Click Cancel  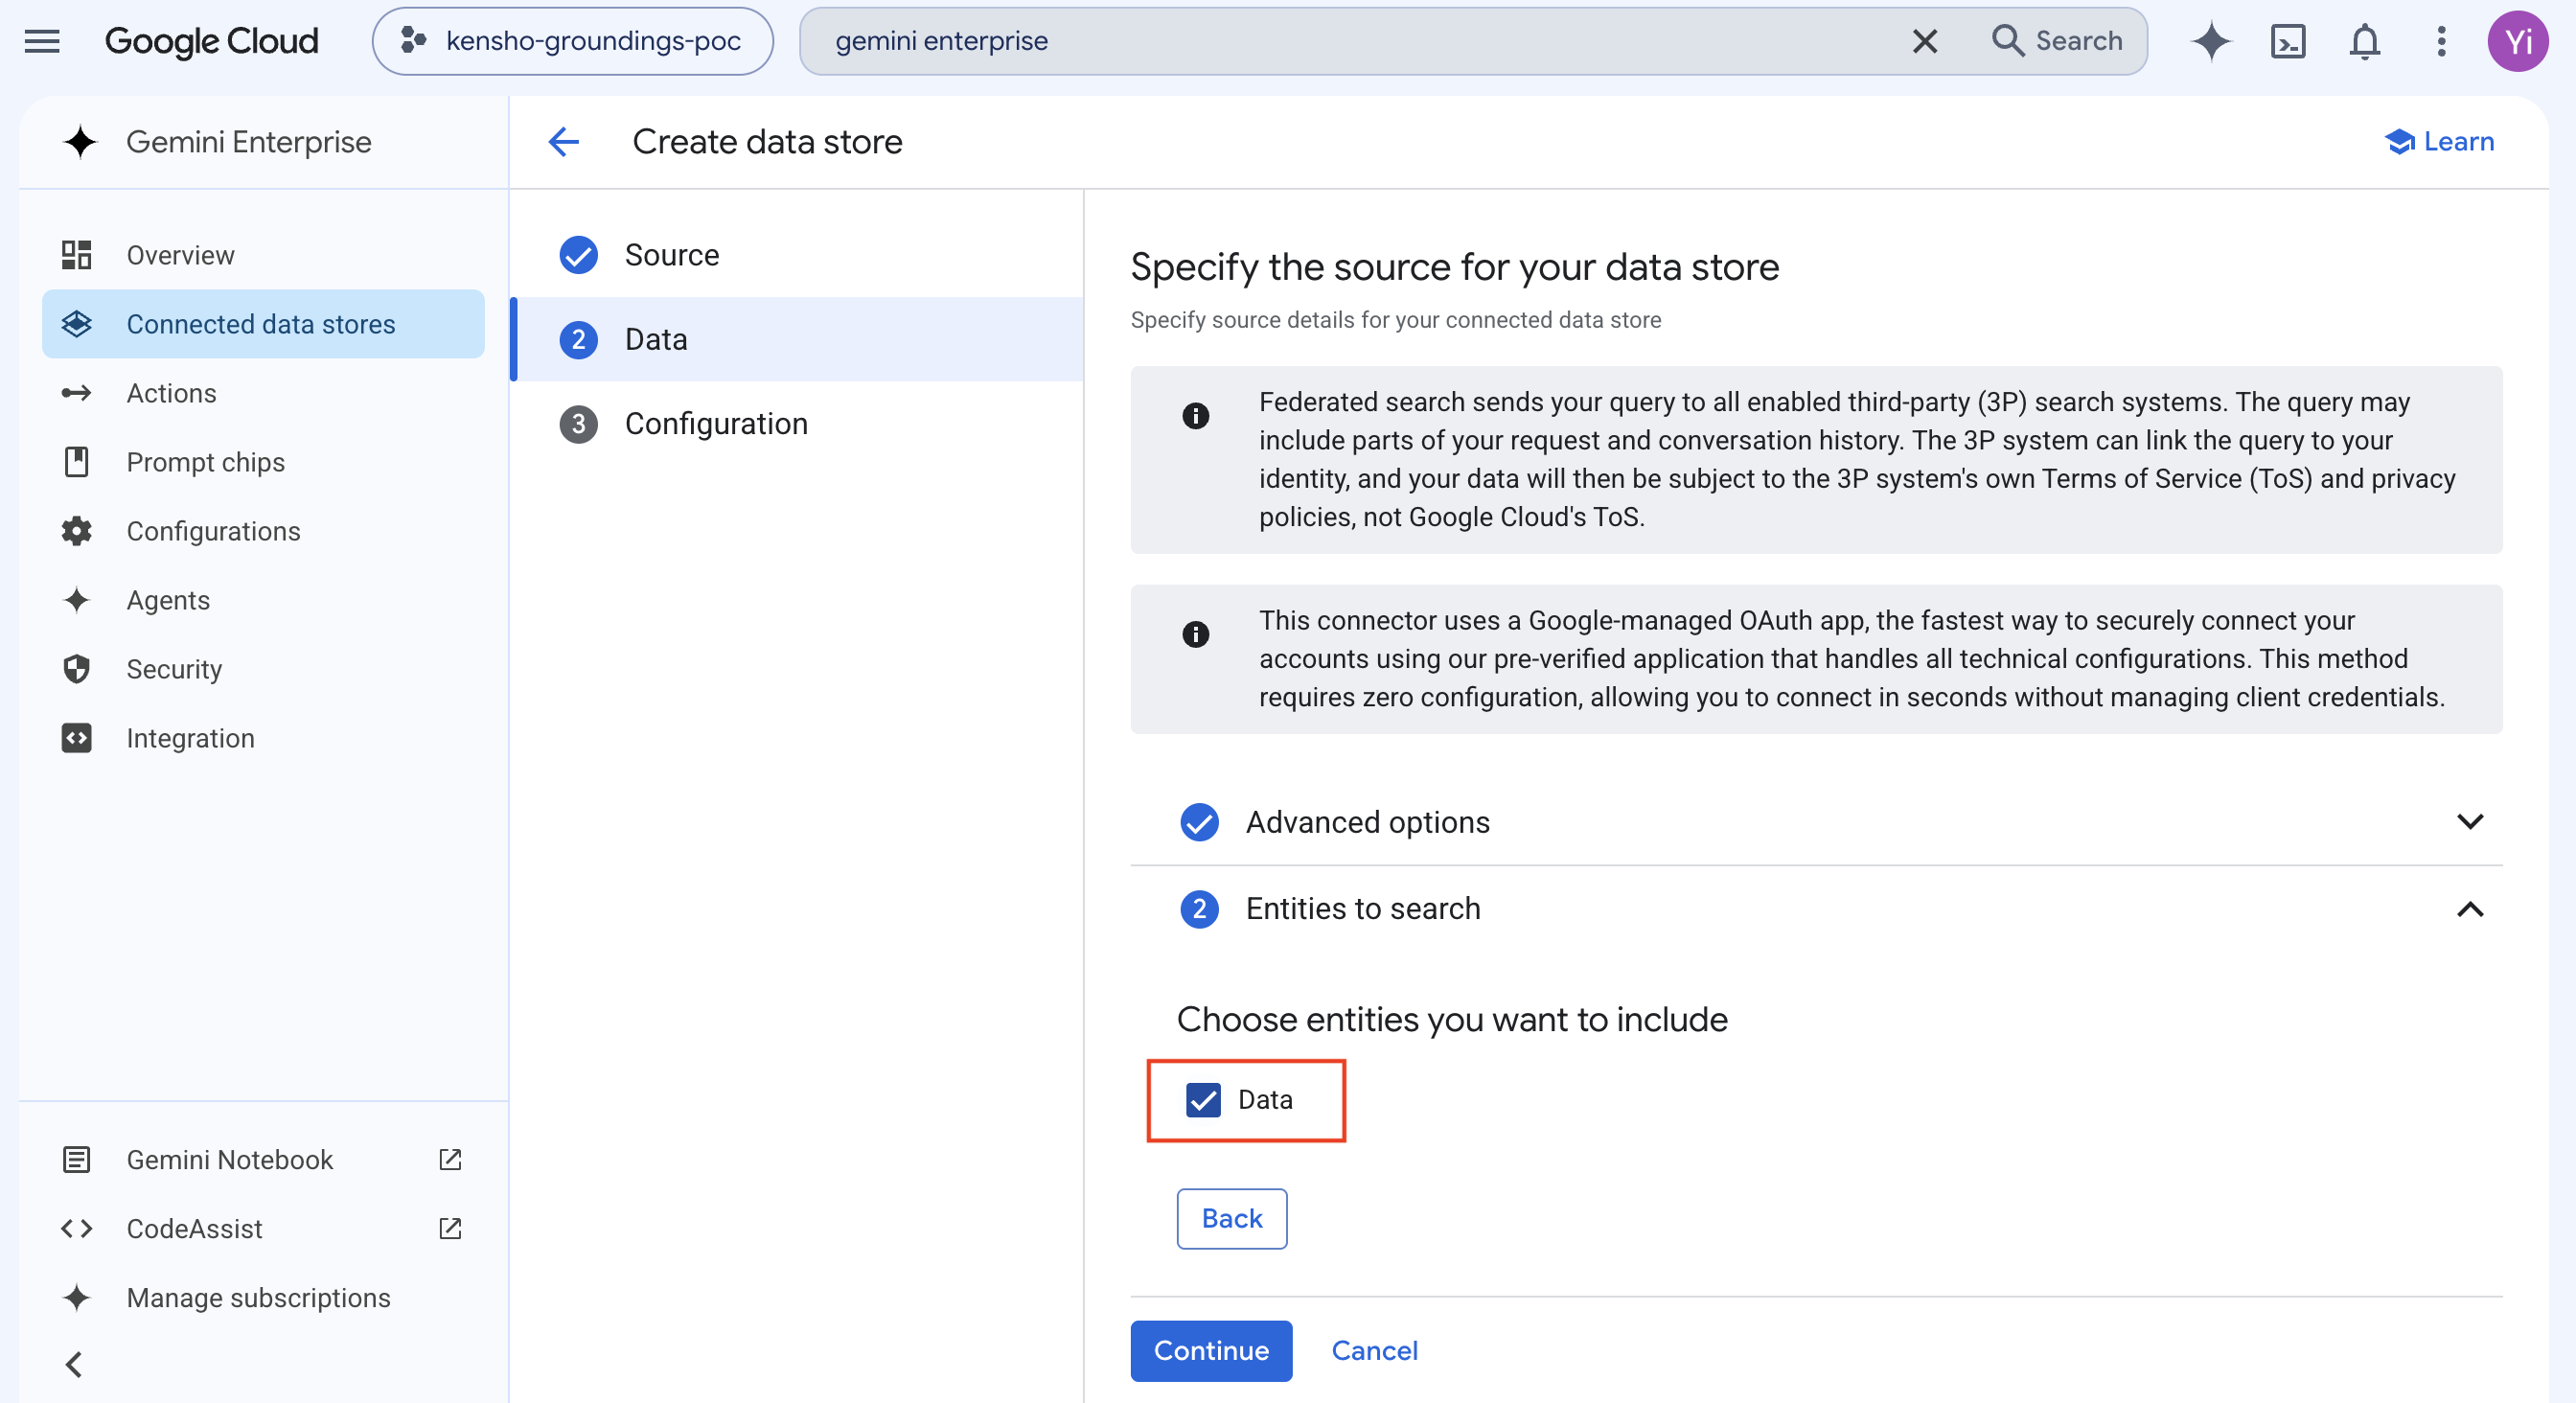[x=1374, y=1351]
